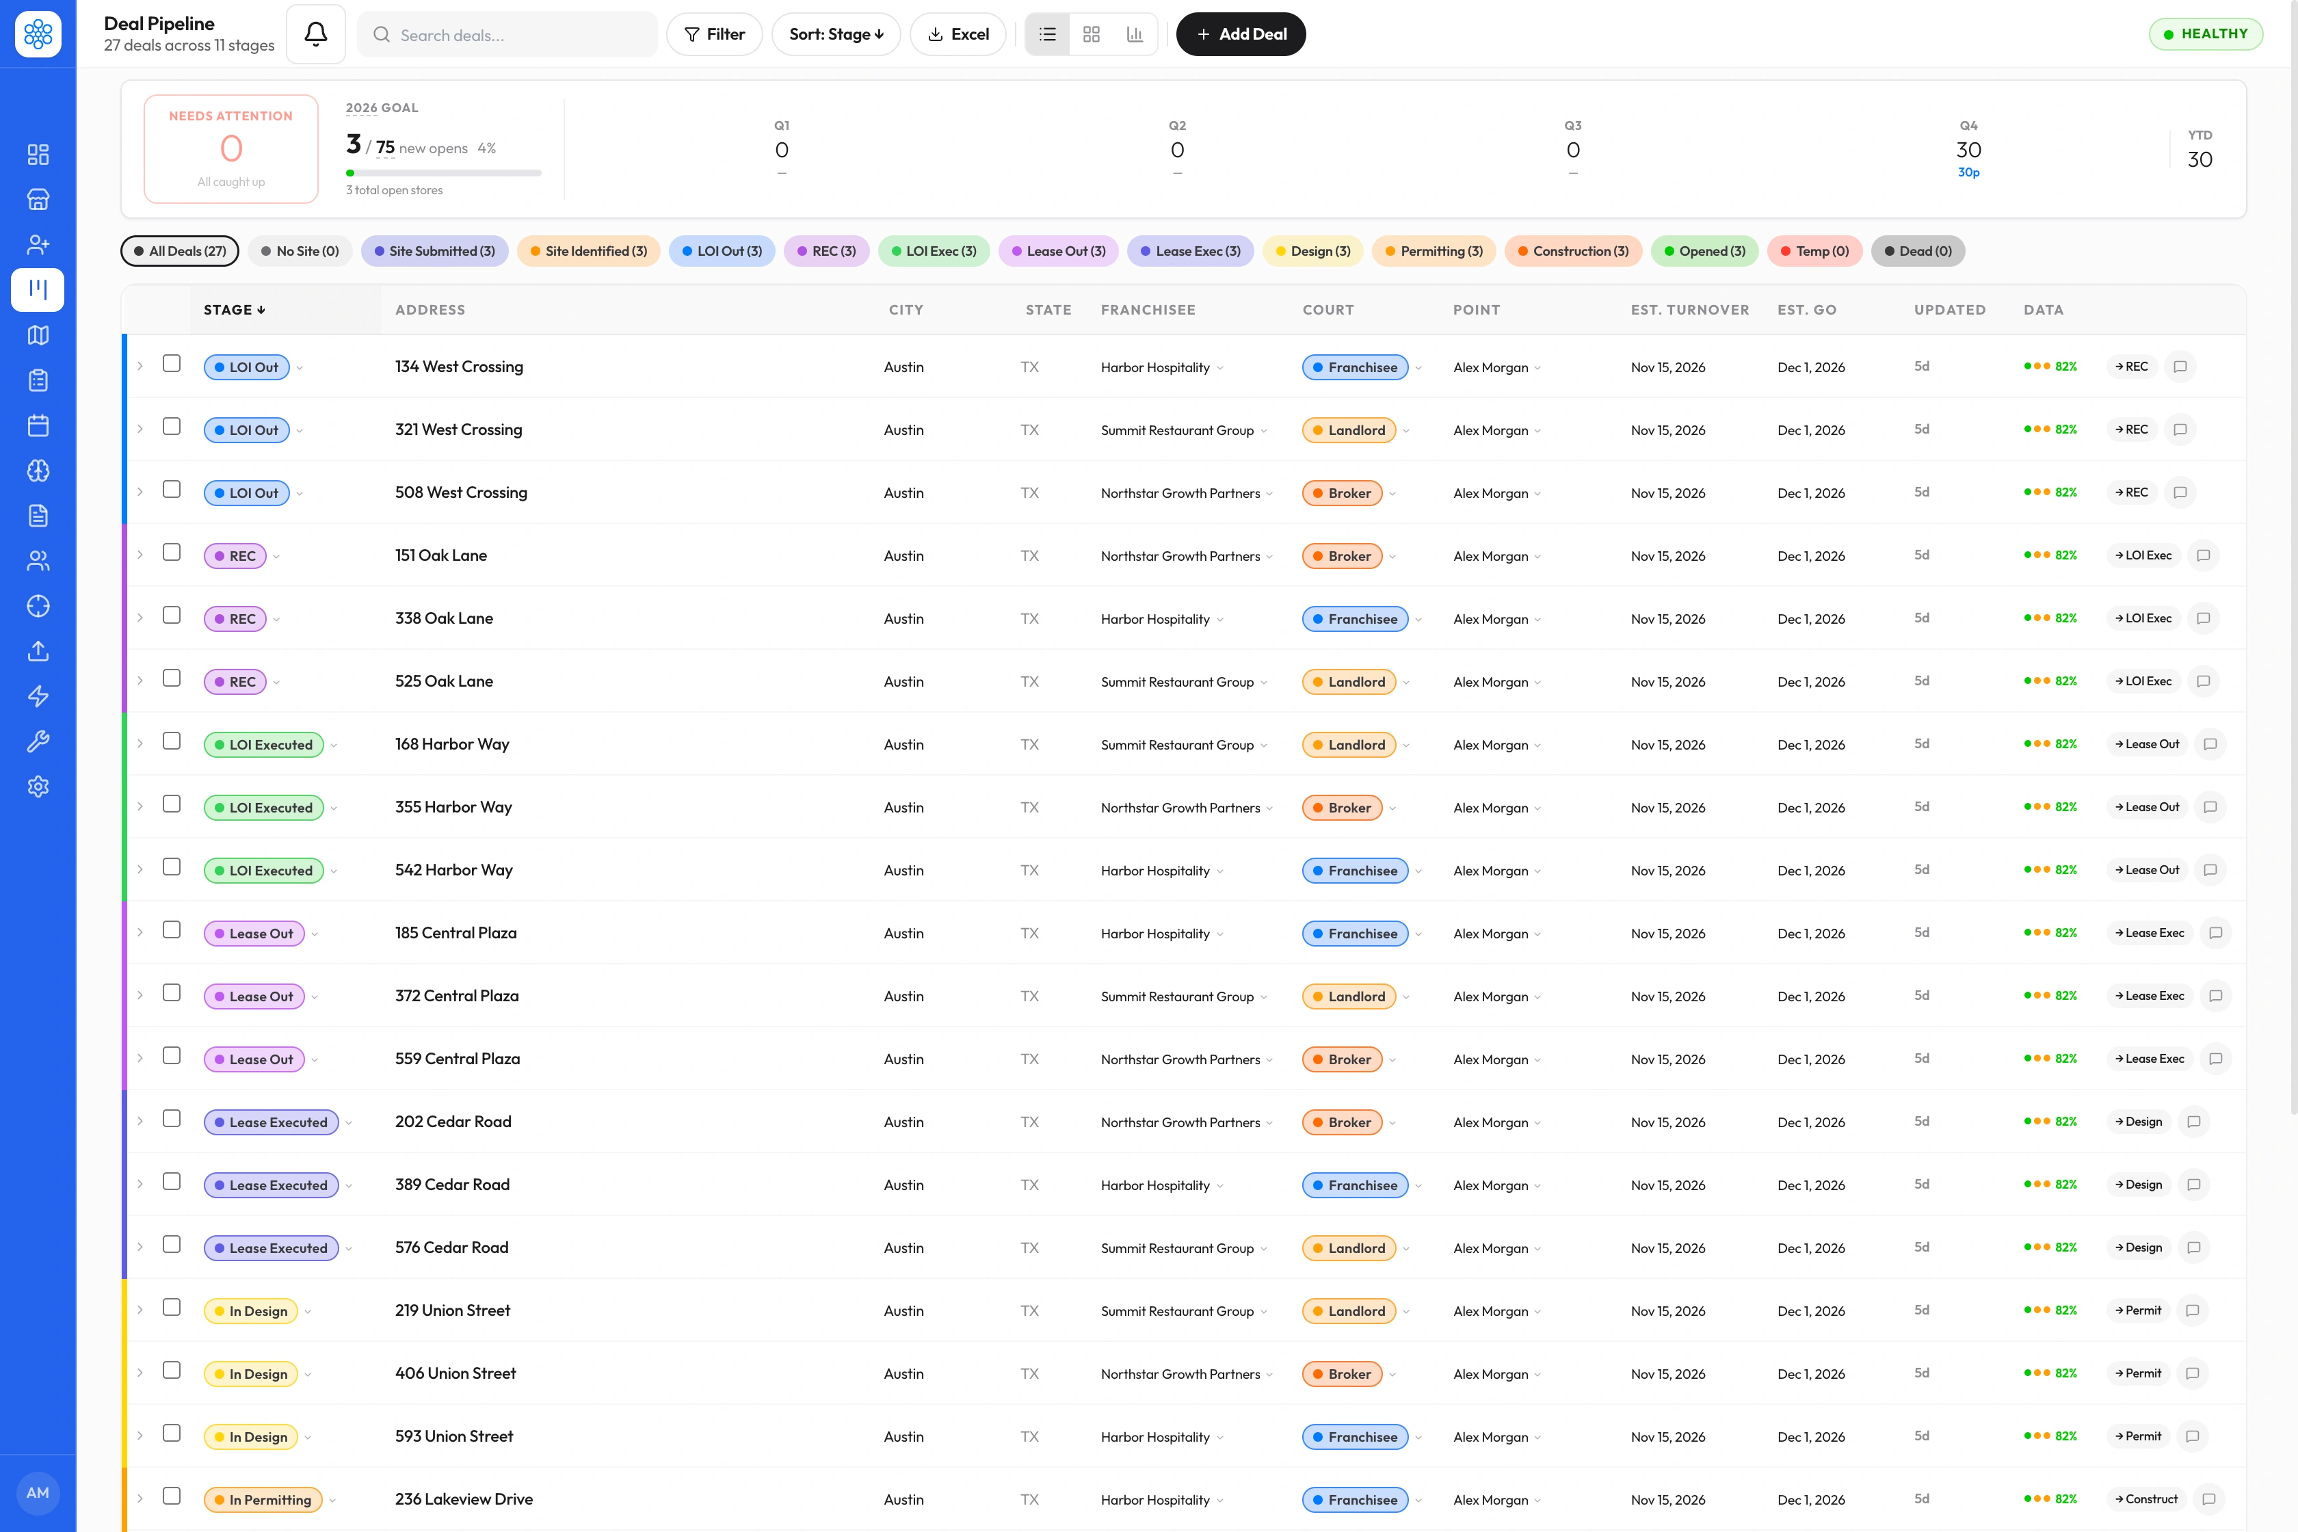Tick the checkbox for 593 Union Street

[x=172, y=1432]
